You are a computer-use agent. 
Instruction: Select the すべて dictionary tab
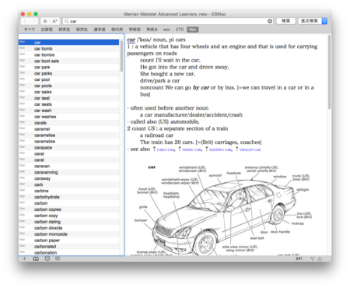30,30
